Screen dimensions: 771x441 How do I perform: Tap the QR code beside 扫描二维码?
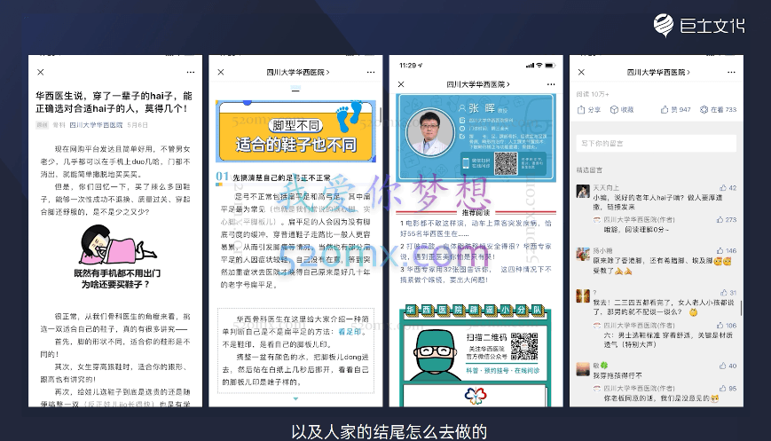[524, 346]
